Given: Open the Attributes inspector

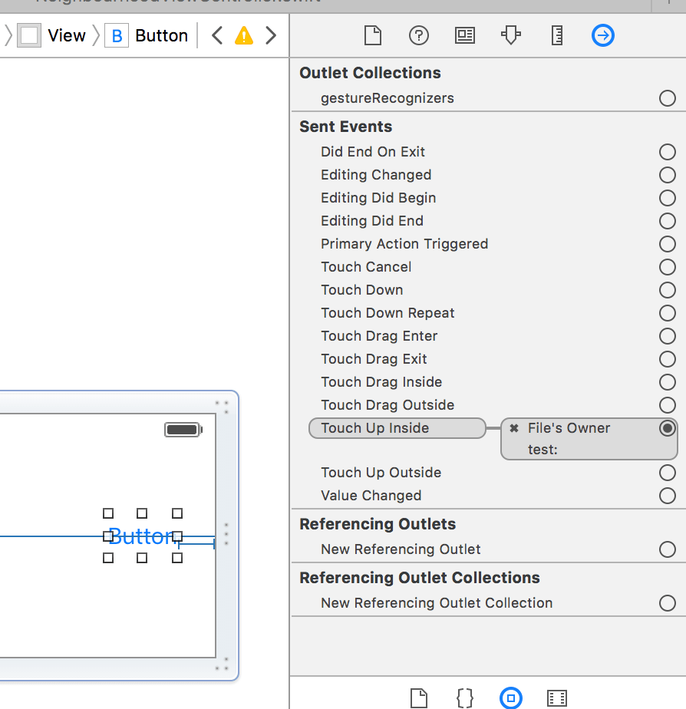Looking at the screenshot, I should point(511,35).
